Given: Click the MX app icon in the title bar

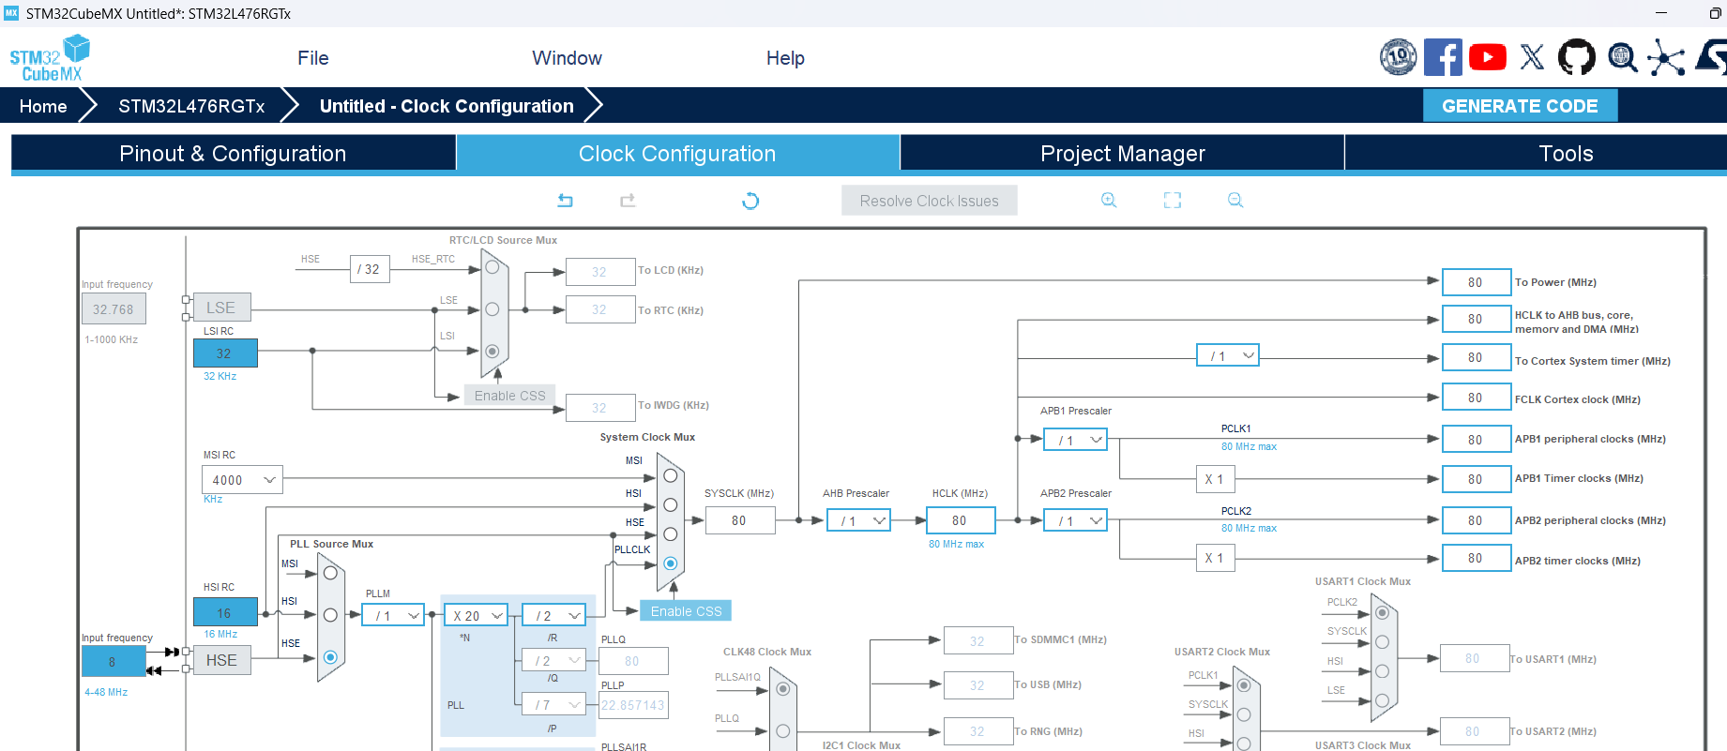Looking at the screenshot, I should [x=11, y=13].
